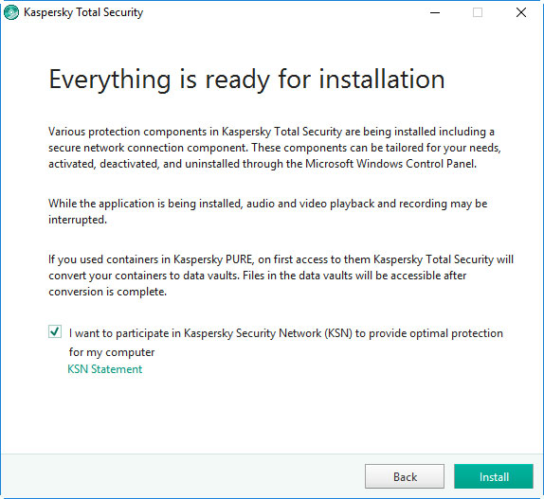The width and height of the screenshot is (544, 499).
Task: Click the empty footer bar left of Back
Action: (182, 476)
